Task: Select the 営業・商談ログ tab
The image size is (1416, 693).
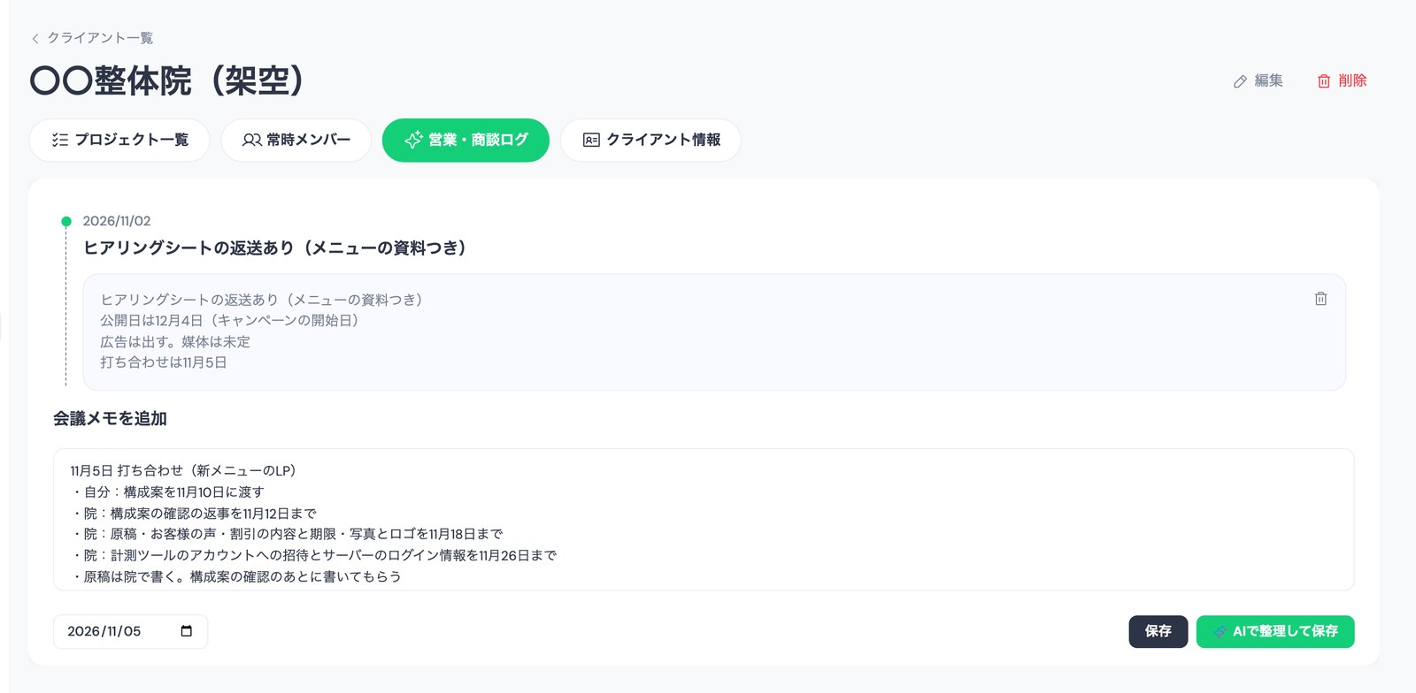Action: pos(466,140)
